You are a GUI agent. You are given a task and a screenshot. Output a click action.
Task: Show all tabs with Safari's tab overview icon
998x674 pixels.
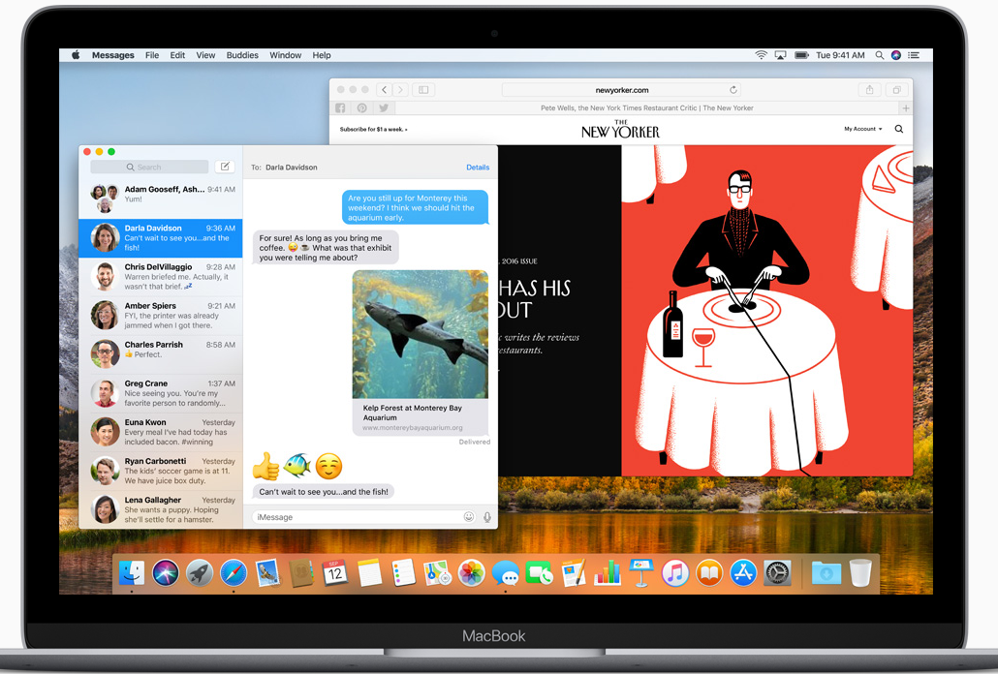pos(896,89)
